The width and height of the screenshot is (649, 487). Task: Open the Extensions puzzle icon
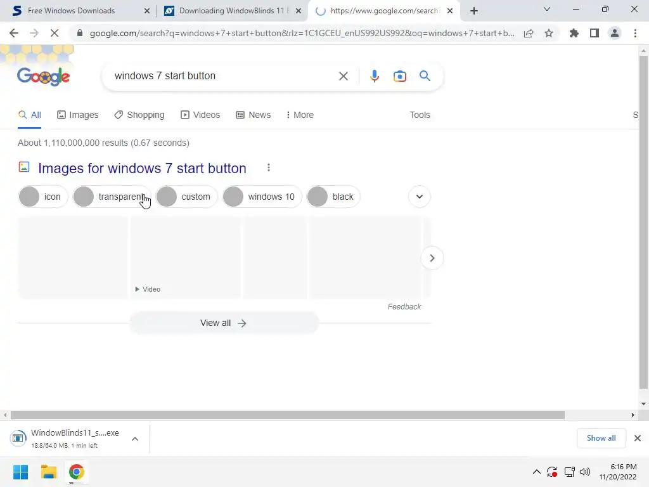(x=574, y=33)
